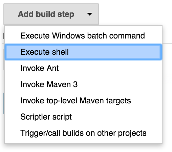Click the black caret beside Add build step
Viewport: 172px width, 152px height.
[90, 14]
